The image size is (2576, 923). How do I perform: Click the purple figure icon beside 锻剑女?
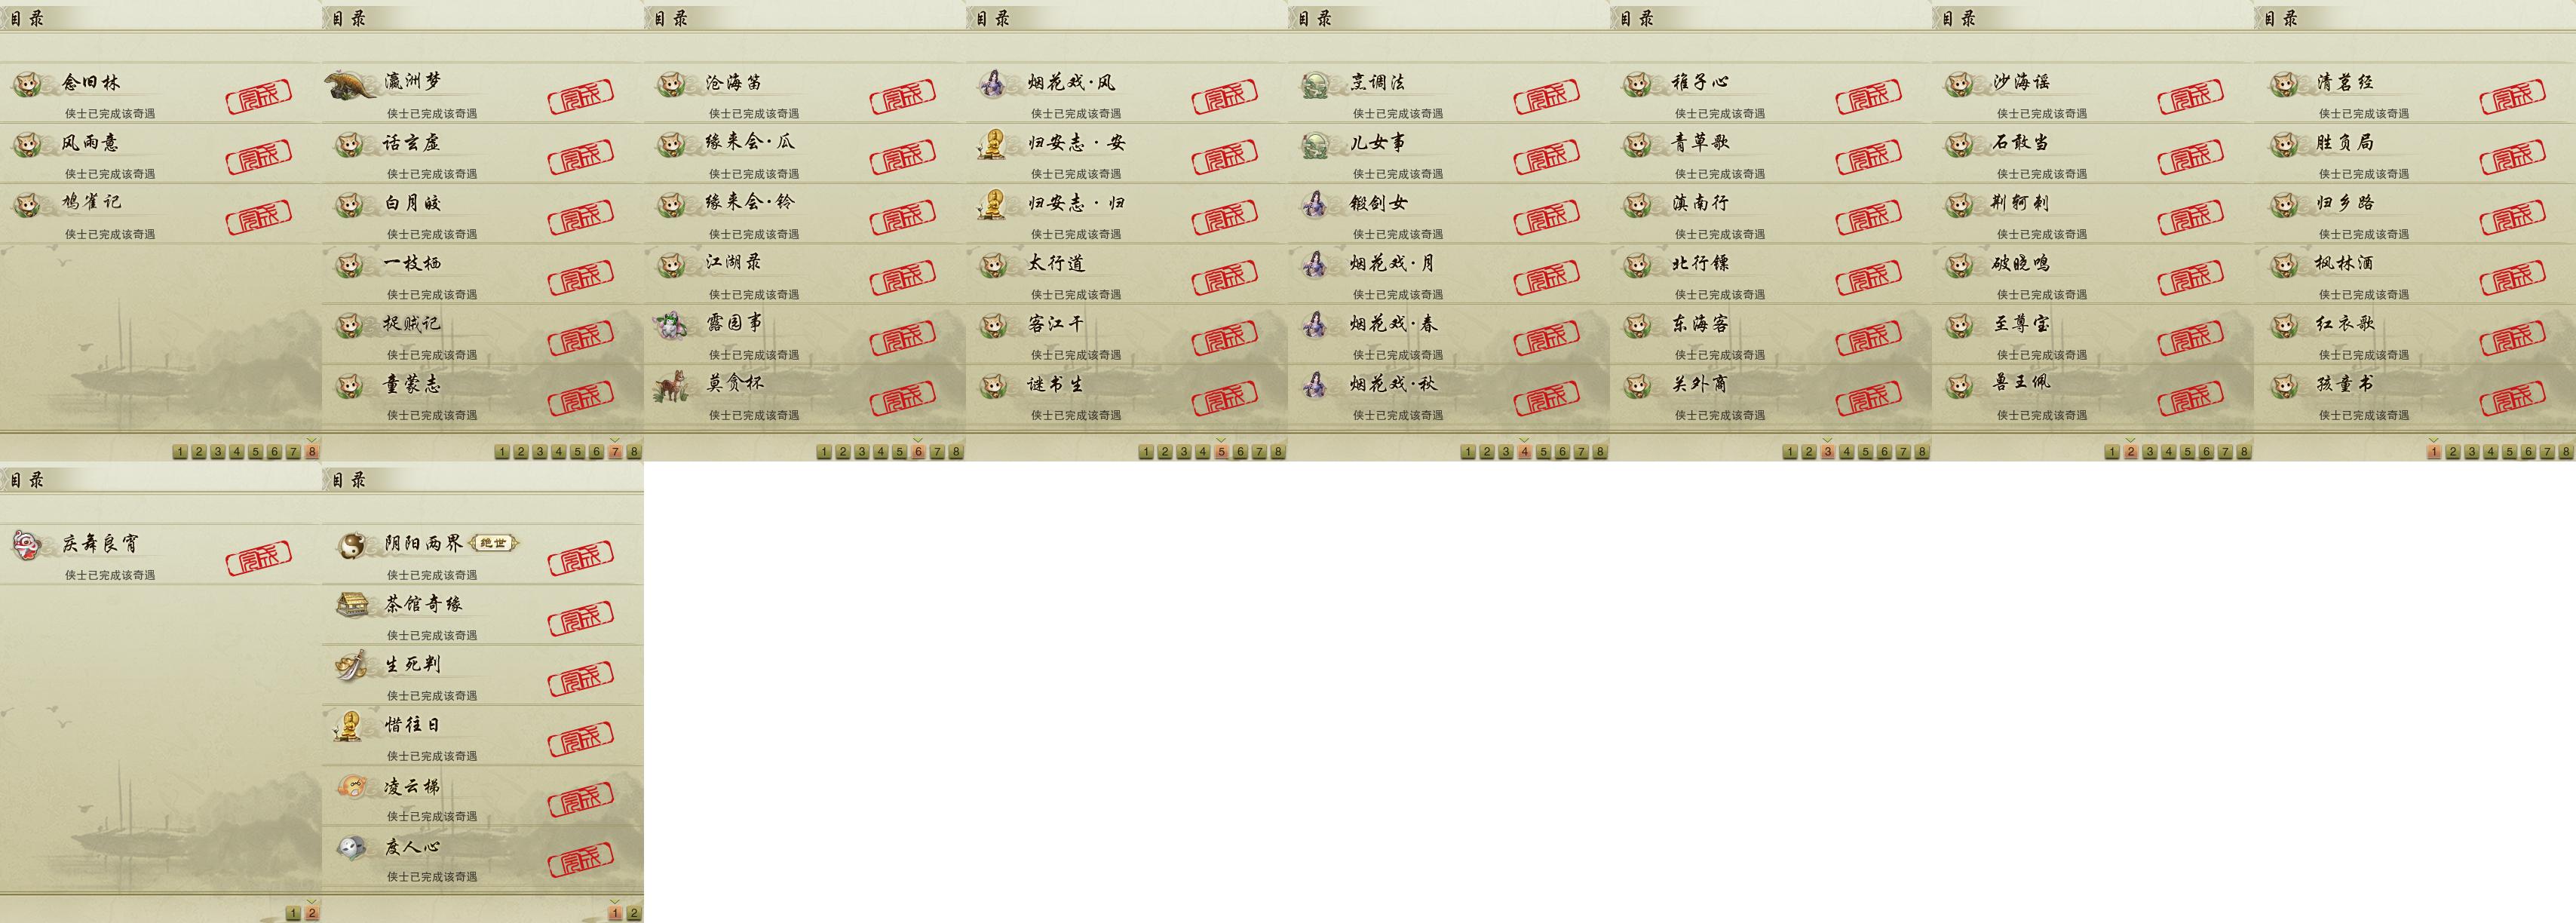coord(1315,204)
